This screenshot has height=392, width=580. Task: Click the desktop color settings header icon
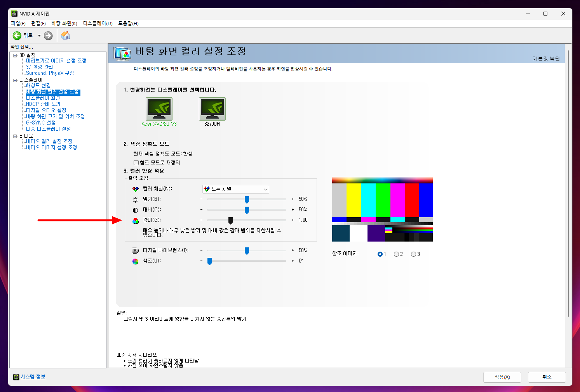[122, 54]
